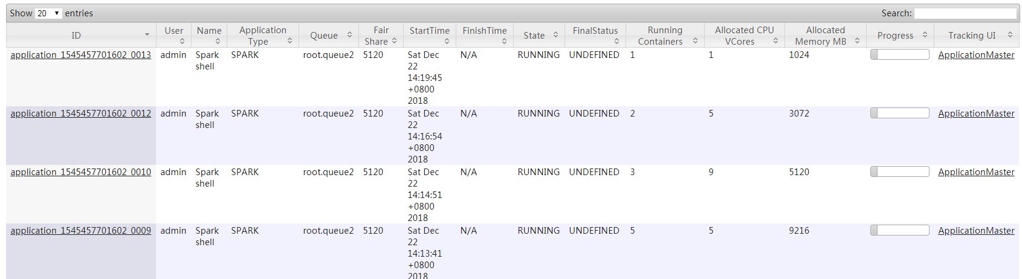The width and height of the screenshot is (1022, 279).
Task: Sort table by Tracking UI column
Action: 977,36
